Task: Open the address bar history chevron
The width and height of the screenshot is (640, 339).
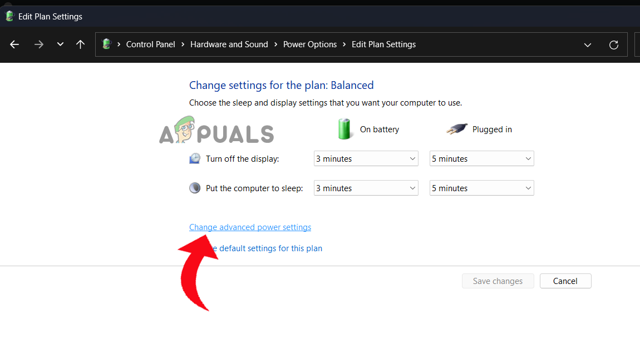Action: pyautogui.click(x=588, y=44)
